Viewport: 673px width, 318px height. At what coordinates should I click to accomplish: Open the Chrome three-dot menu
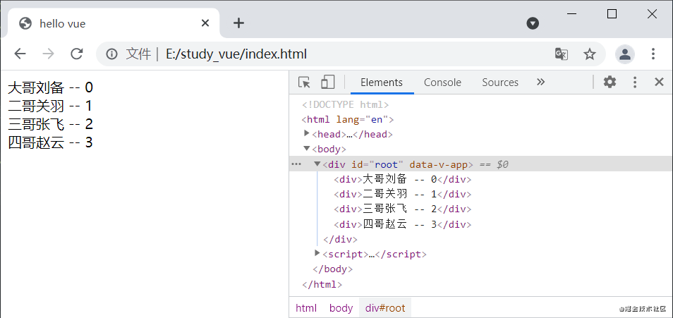[x=653, y=54]
